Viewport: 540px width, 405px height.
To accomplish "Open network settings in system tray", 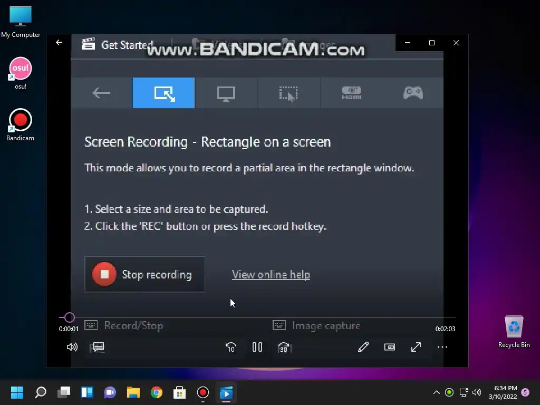I will [x=464, y=392].
